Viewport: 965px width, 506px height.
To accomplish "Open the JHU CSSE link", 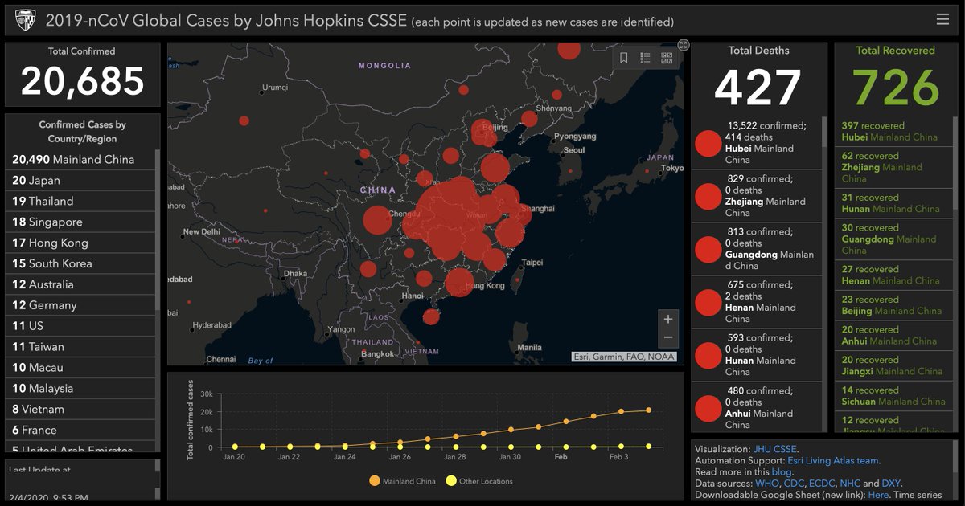I will coord(775,449).
